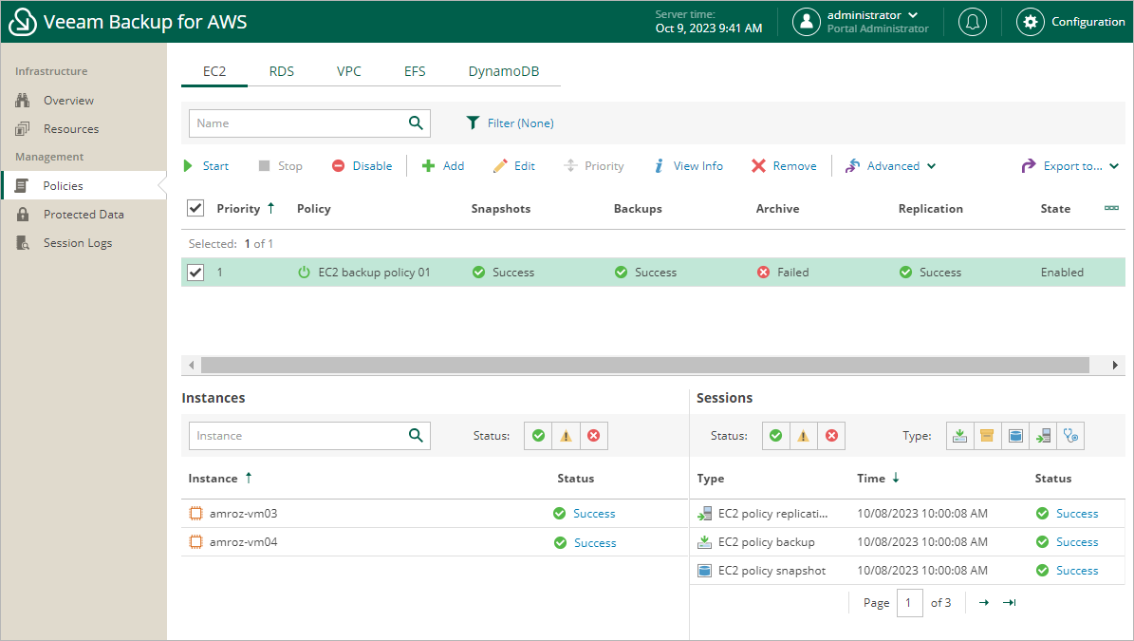Screen dimensions: 1134x641
Task: Filter sessions by success status
Action: coord(776,436)
